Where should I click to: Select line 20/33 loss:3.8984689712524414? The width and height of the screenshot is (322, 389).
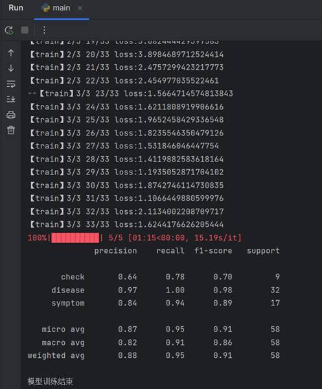(x=126, y=54)
